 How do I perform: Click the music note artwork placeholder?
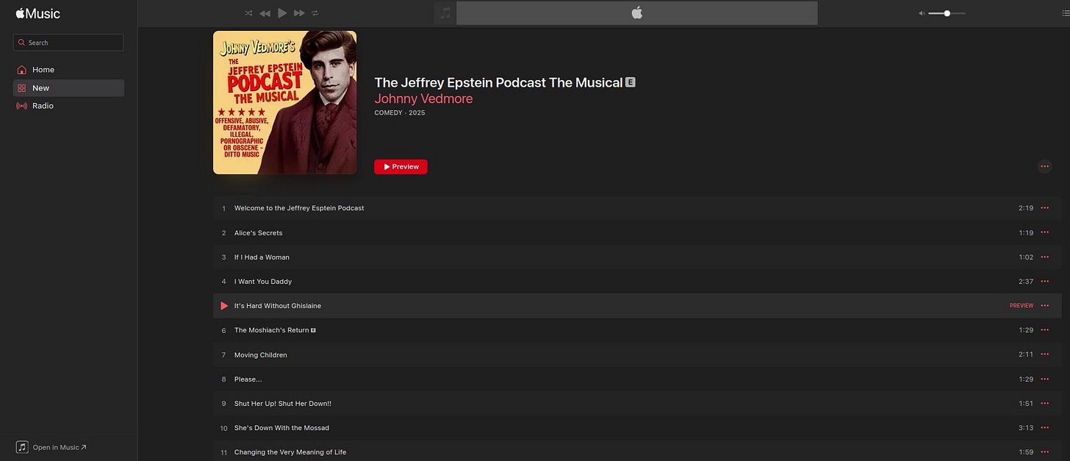(445, 13)
